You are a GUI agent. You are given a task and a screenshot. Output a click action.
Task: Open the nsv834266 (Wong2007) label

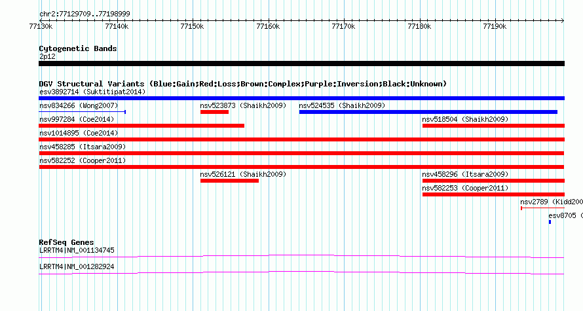pyautogui.click(x=79, y=105)
